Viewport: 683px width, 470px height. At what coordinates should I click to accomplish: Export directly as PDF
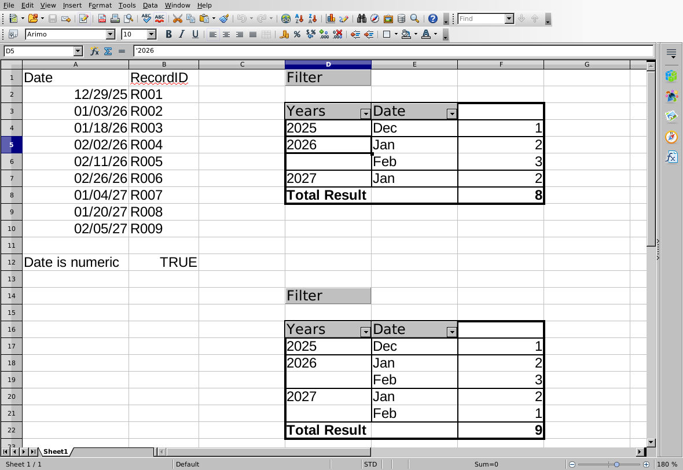102,19
